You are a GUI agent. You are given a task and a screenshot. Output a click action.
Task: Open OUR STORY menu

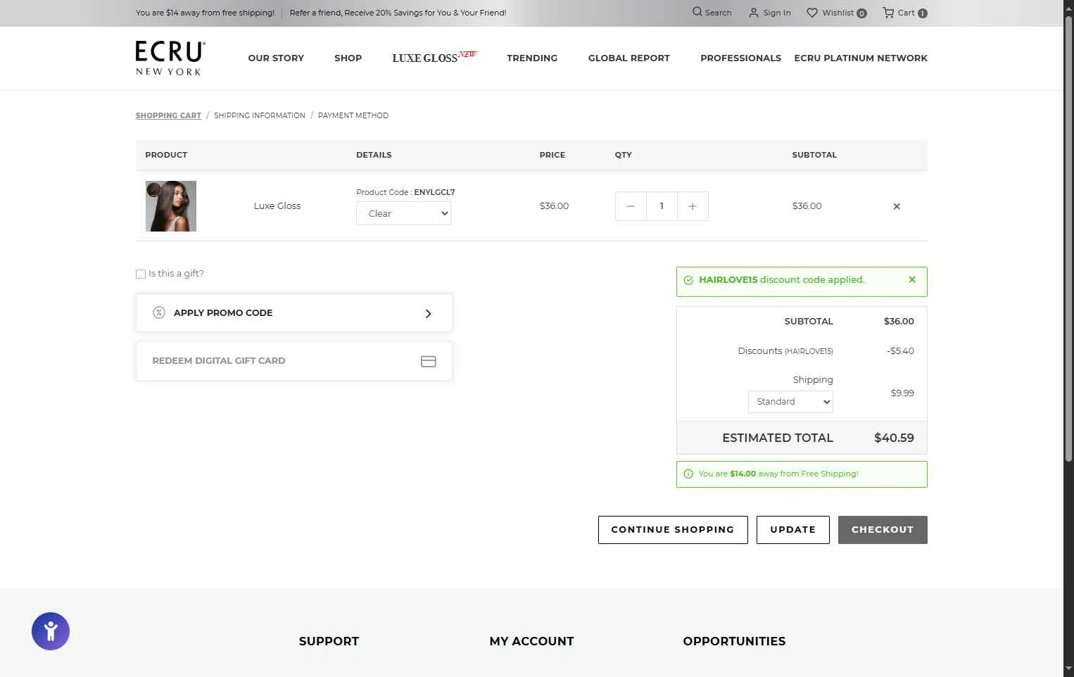point(276,58)
